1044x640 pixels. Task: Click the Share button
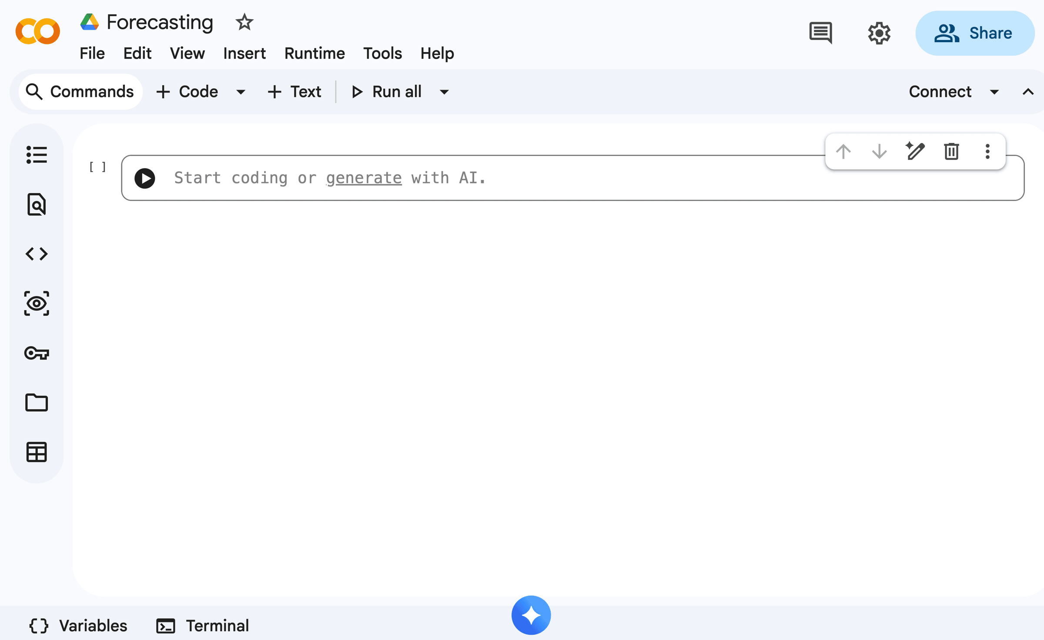tap(974, 33)
